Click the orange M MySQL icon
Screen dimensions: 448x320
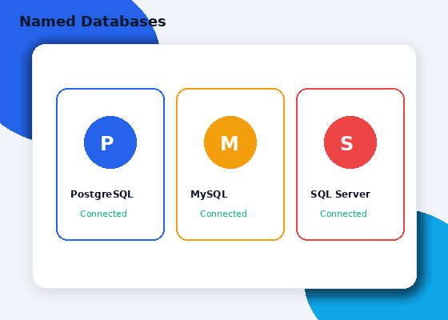point(230,142)
